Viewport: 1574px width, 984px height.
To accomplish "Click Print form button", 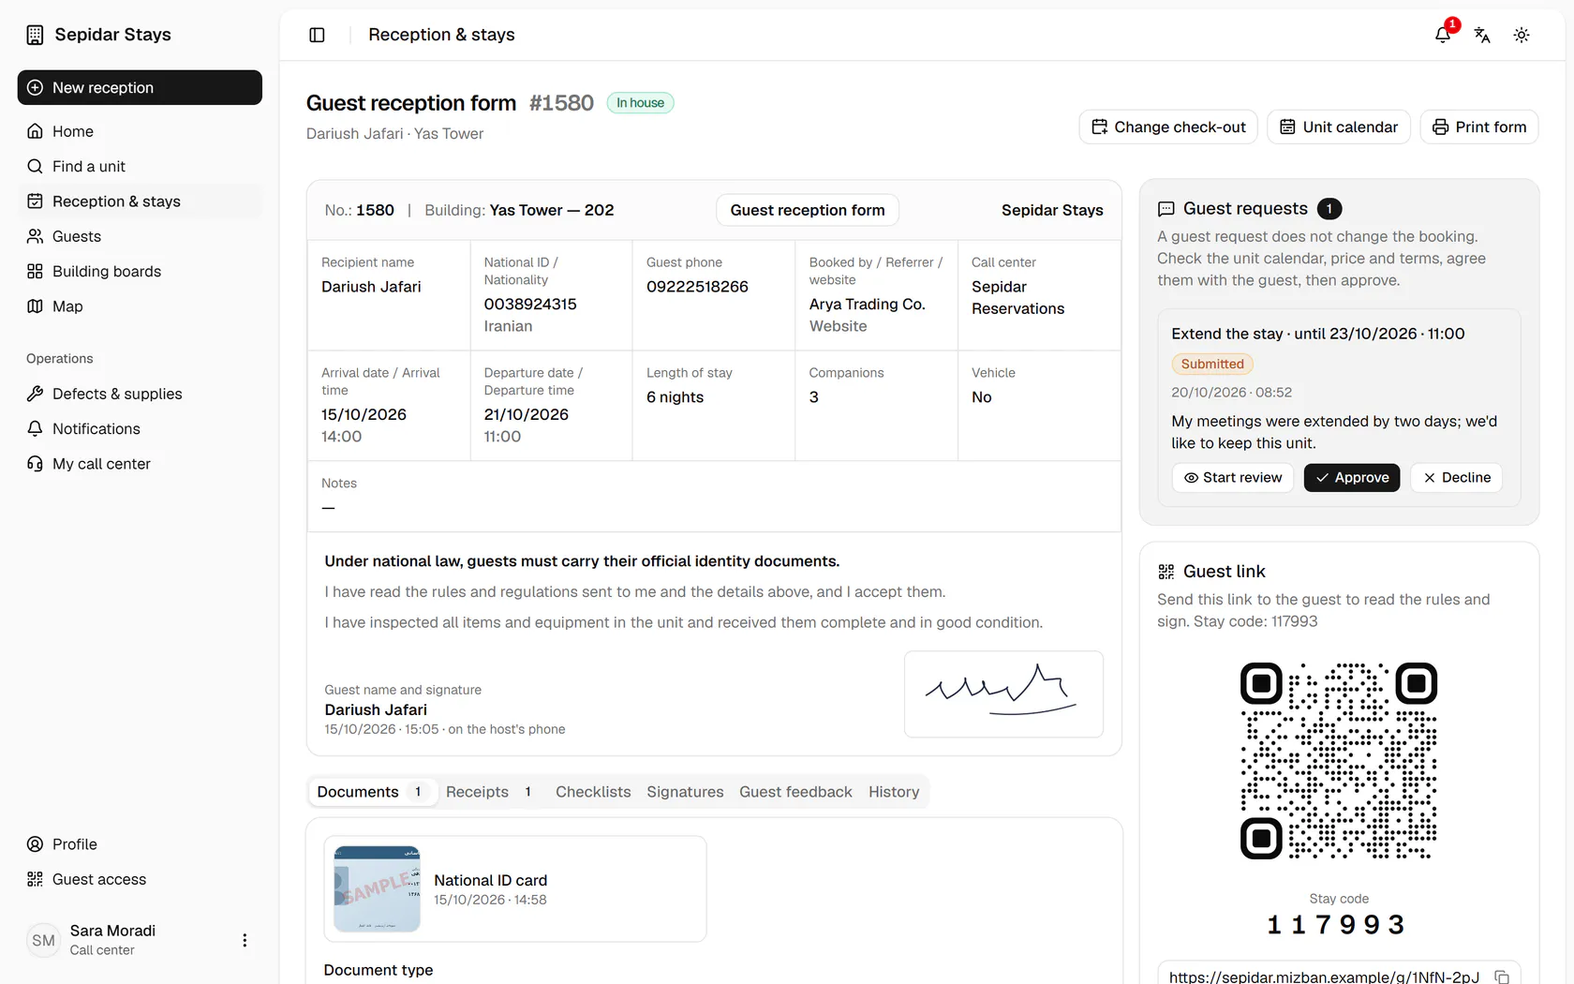I will coord(1479,127).
